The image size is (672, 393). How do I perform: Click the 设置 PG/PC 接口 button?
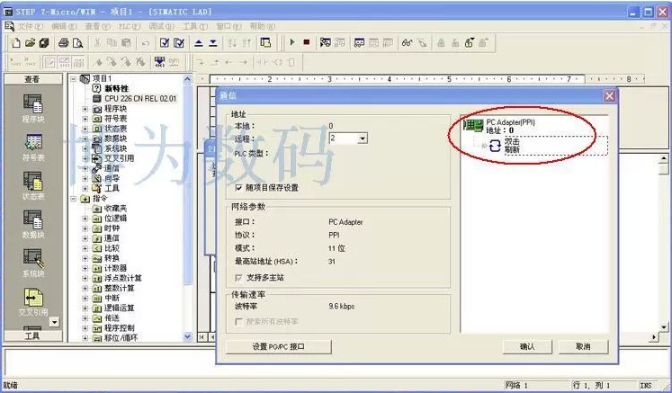coord(279,346)
